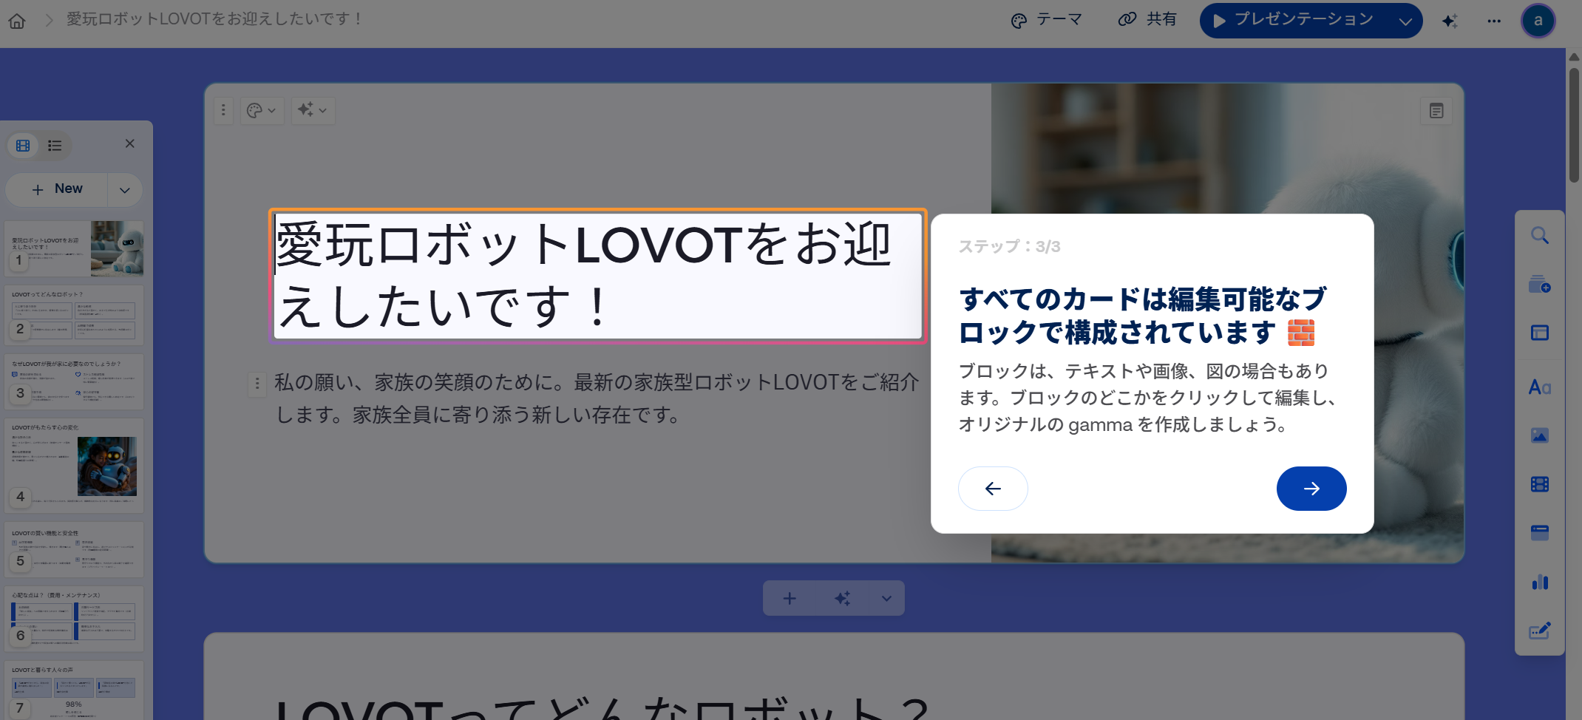Click the vertical page scrollbar
The height and width of the screenshot is (720, 1582).
1574,126
